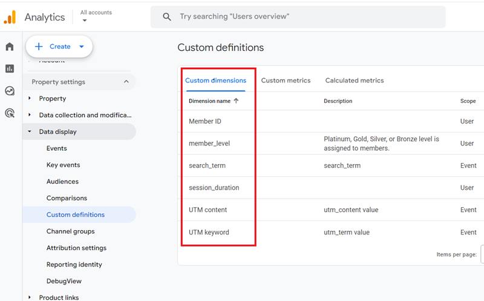Open the Reports bar chart icon

point(10,68)
